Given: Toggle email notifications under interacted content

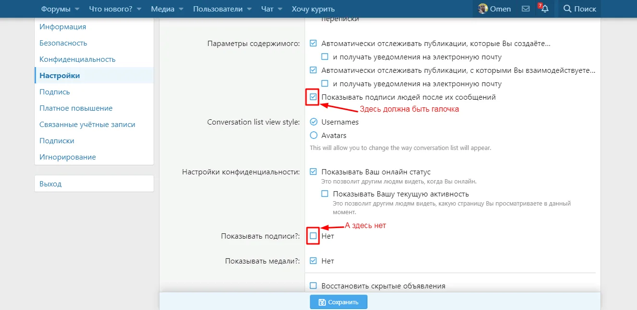Looking at the screenshot, I should [x=325, y=83].
